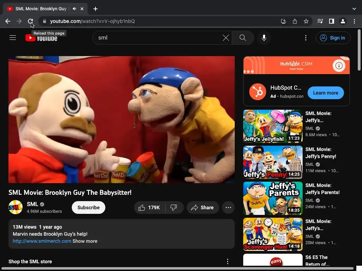Open the Chrome three-dot menu
Screen dimensions: 362x271
coord(354,21)
